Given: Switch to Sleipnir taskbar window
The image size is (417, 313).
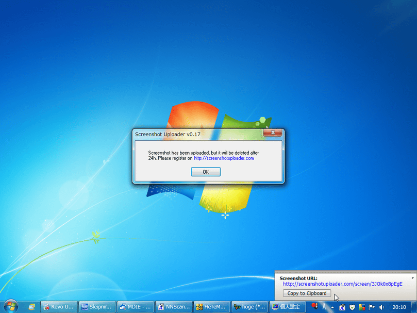Looking at the screenshot, I should coord(97,307).
